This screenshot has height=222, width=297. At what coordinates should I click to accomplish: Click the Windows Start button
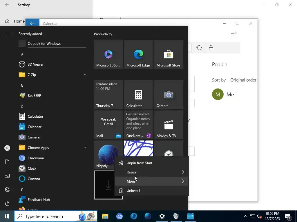coord(7,216)
